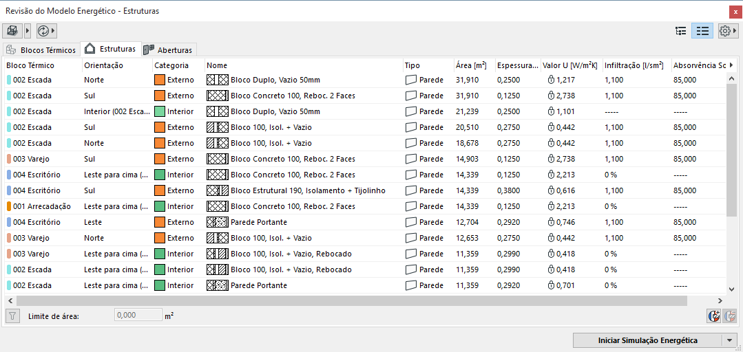Expand hidden columns arrow after Absorvência
Screen dimensions: 743x352
click(x=731, y=65)
